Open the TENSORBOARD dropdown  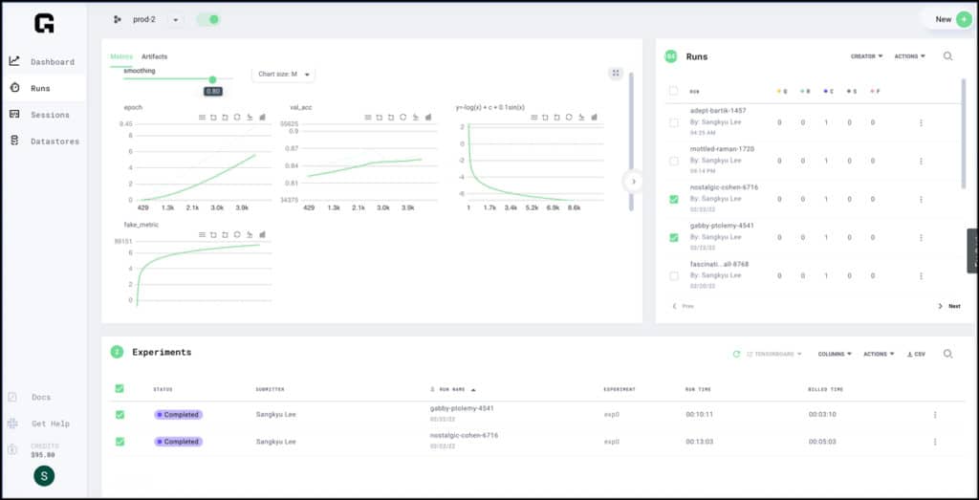tap(774, 354)
